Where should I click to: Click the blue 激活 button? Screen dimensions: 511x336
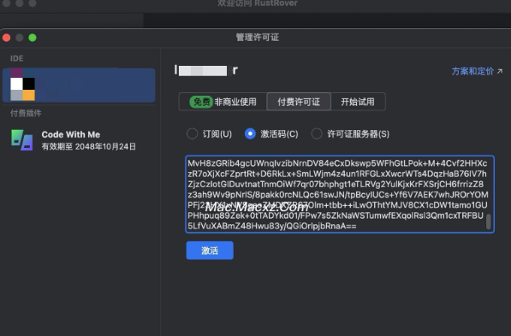[210, 251]
